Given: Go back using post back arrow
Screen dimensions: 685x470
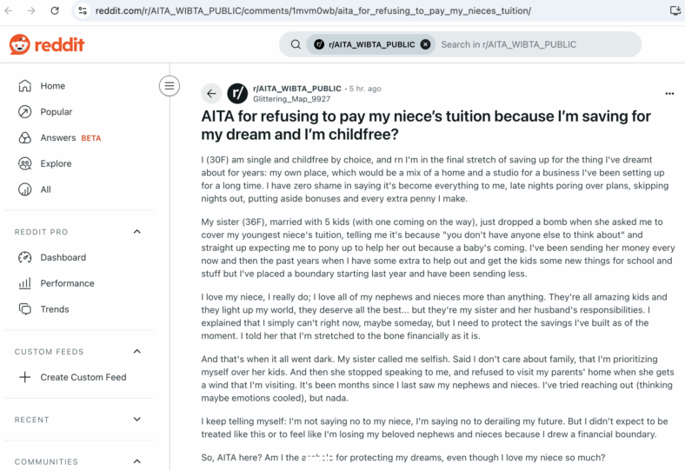Looking at the screenshot, I should [211, 93].
